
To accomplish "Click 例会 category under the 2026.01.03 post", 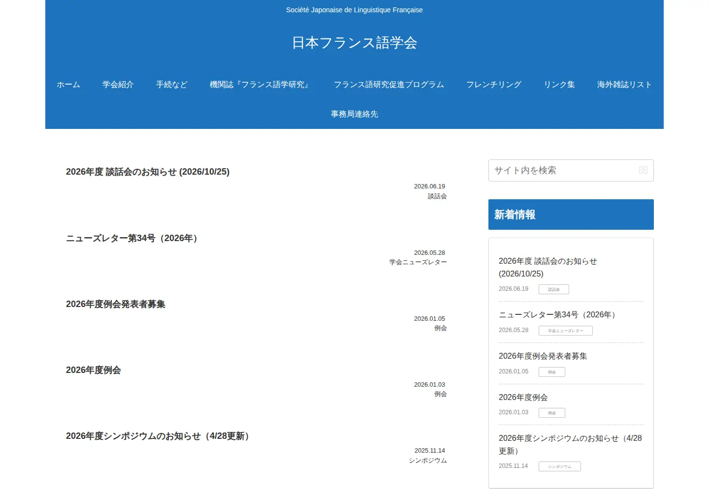I will [441, 394].
